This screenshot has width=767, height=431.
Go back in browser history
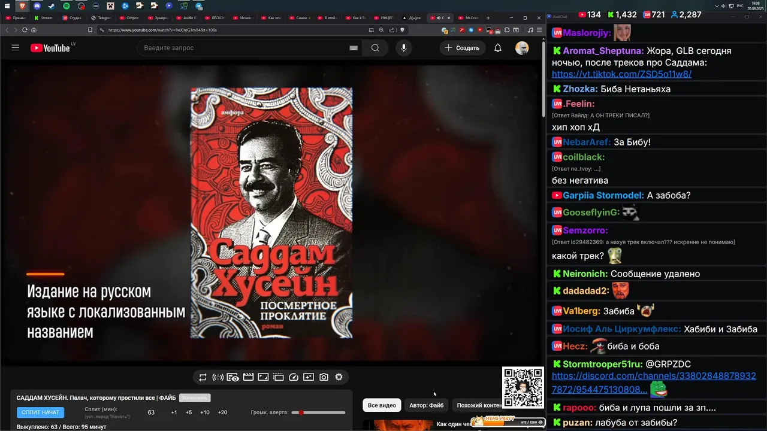point(7,30)
